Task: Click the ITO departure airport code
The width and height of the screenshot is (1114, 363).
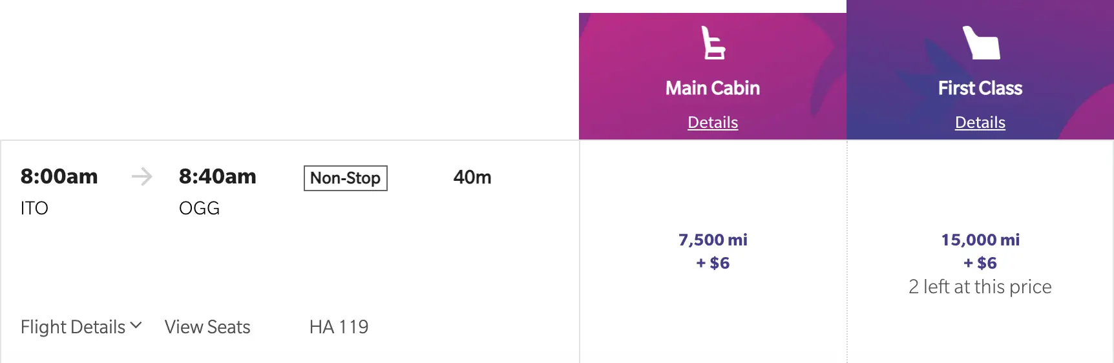Action: (x=34, y=208)
